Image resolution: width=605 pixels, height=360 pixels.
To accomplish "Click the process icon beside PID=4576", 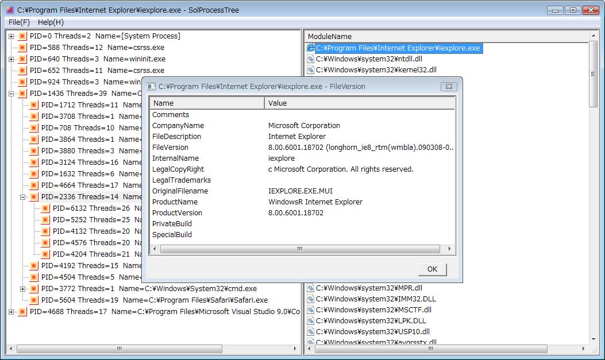I will [x=45, y=243].
